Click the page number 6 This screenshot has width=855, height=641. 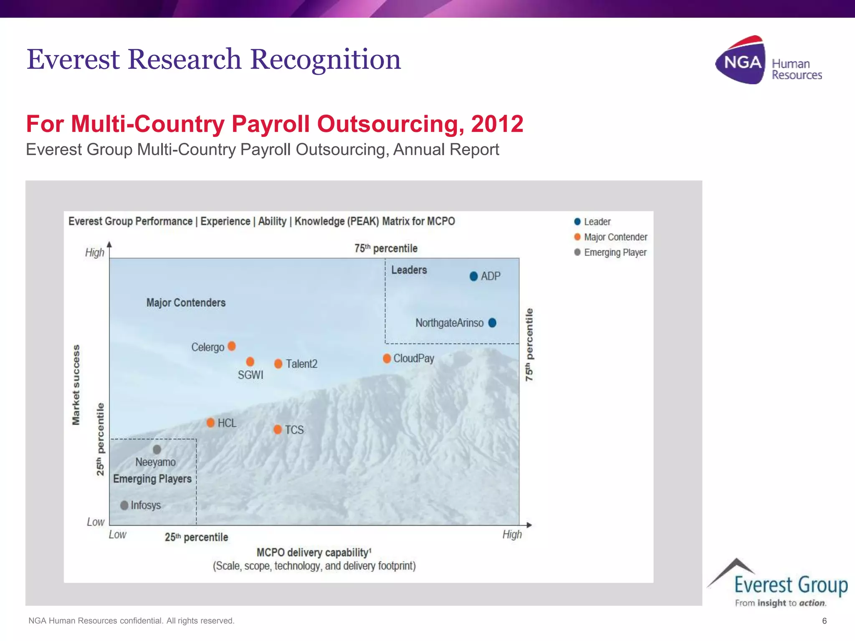coord(824,621)
